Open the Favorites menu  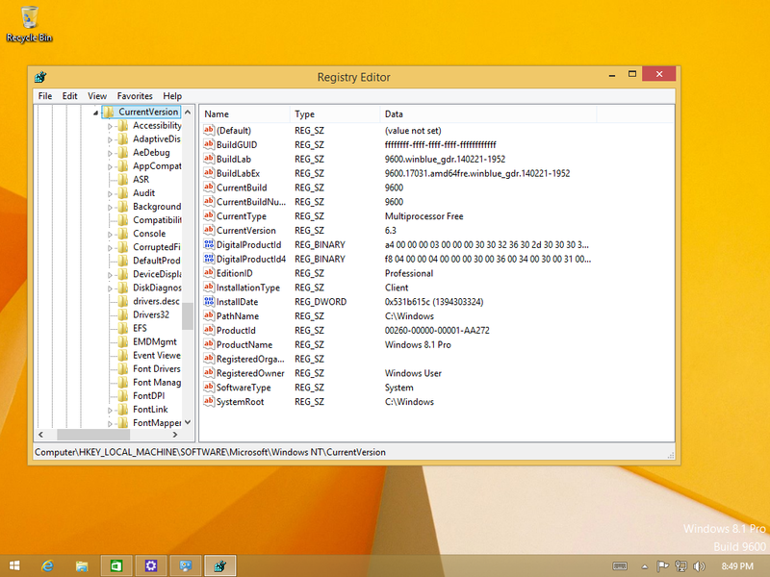point(135,95)
